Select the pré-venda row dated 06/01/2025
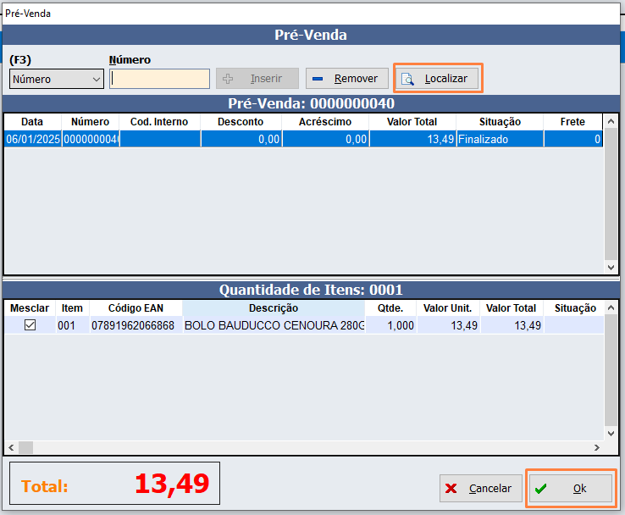Image resolution: width=625 pixels, height=515 pixels. (x=254, y=140)
